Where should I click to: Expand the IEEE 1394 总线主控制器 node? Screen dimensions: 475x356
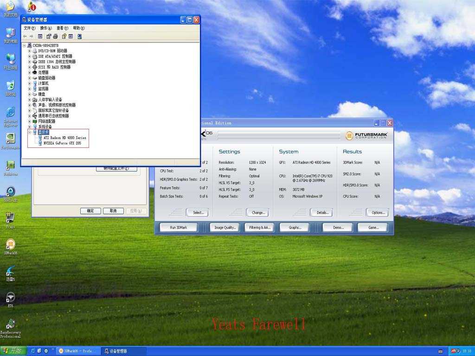click(x=29, y=62)
